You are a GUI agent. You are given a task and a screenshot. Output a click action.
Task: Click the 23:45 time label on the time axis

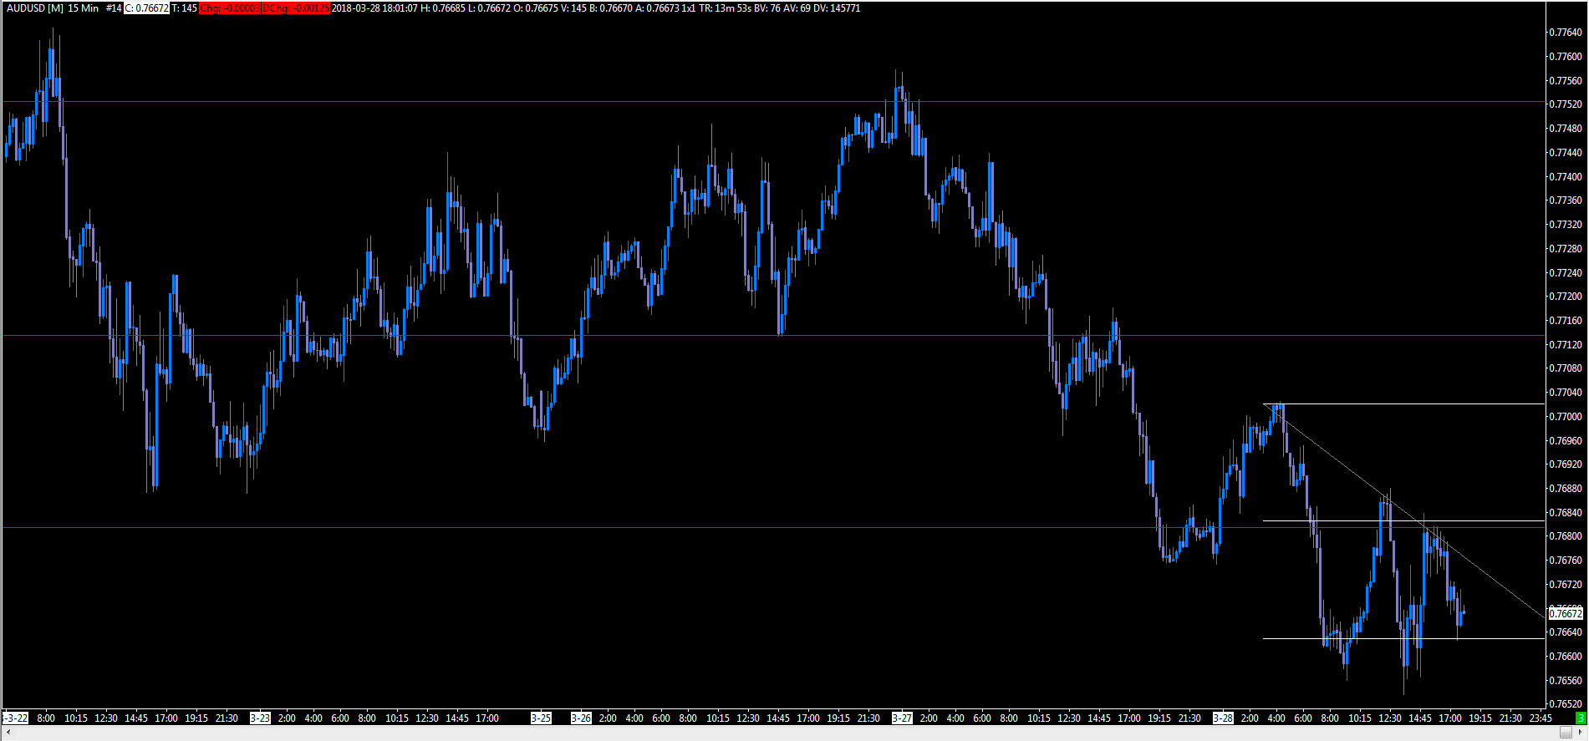pyautogui.click(x=1541, y=718)
